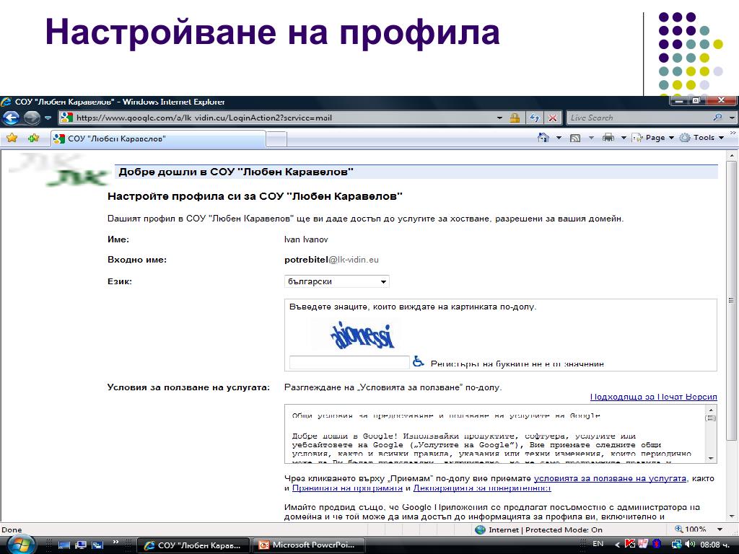
Task: Show hidden tray icons arrow
Action: (618, 545)
